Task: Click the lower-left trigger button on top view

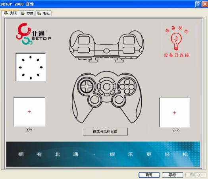Action: click(x=83, y=50)
